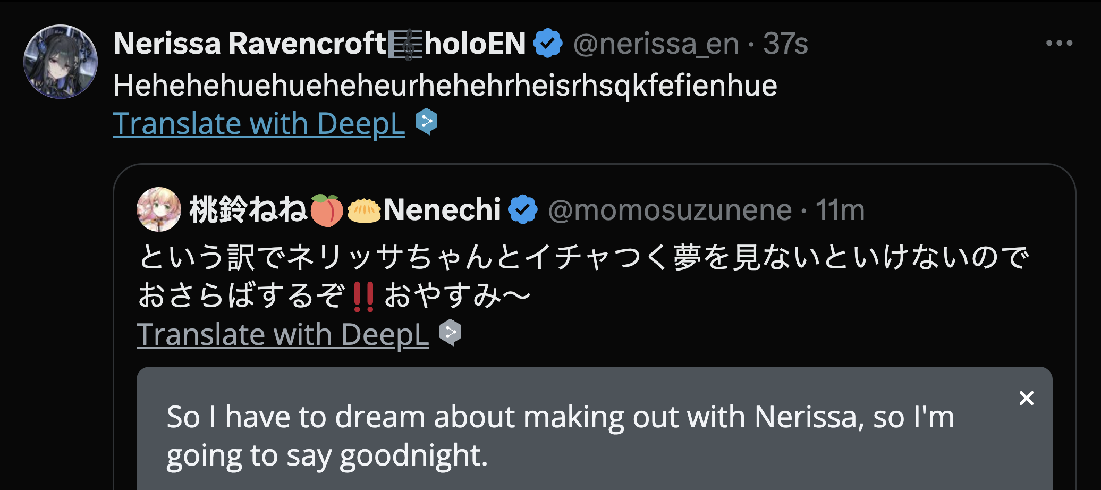
Task: Open Nerissa Ravencroft's profile picture
Action: click(x=61, y=62)
